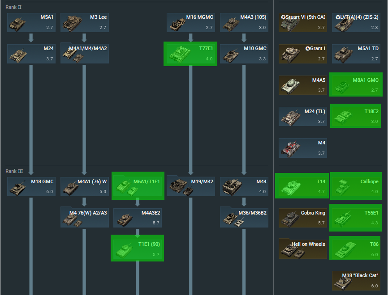Select the highlighted T77E1 vehicle
Image resolution: width=388 pixels, height=295 pixels.
point(190,54)
